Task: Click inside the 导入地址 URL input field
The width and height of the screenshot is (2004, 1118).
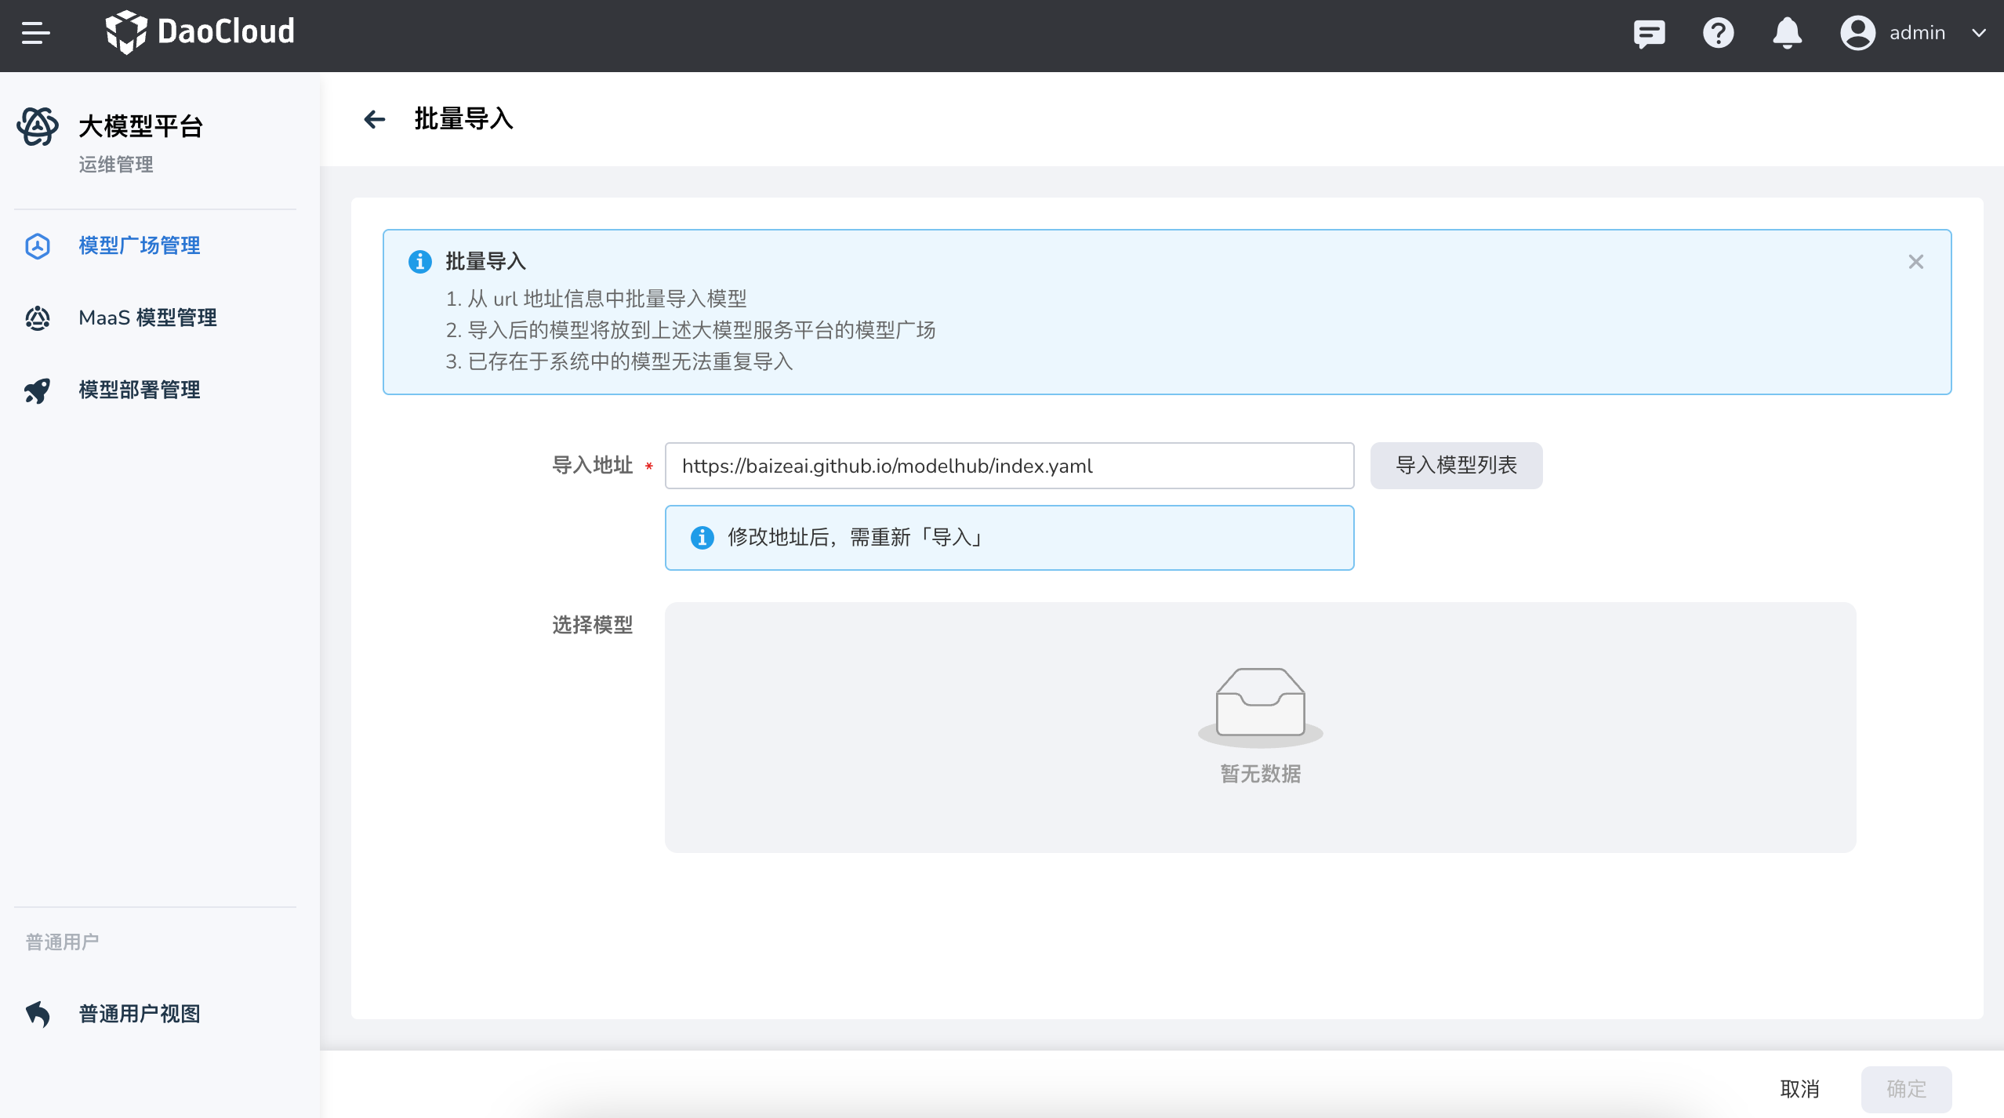Action: click(1008, 465)
